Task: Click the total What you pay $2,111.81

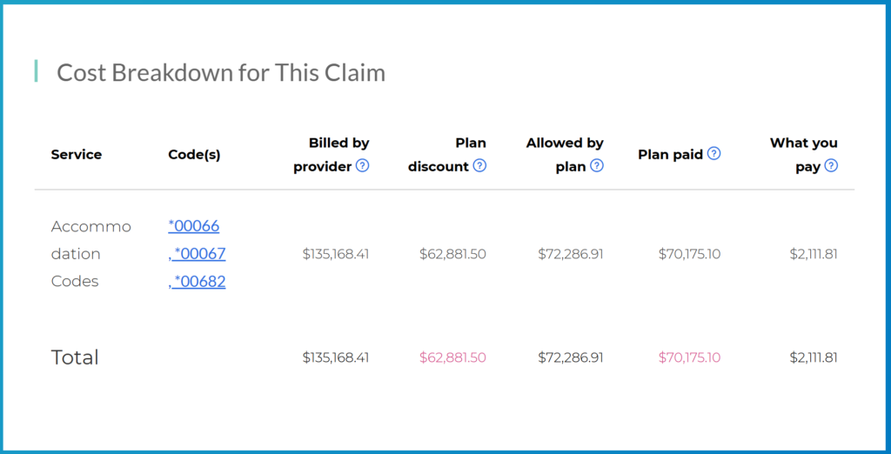Action: click(813, 357)
